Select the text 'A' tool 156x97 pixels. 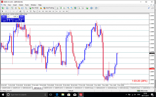click(27, 11)
